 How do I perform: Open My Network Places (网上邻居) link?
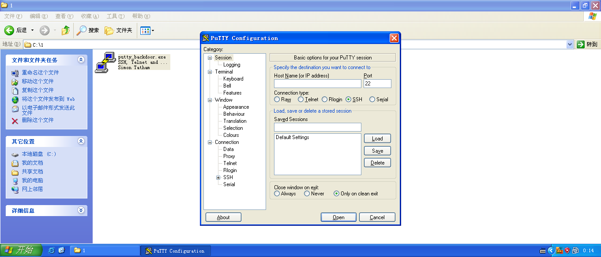(32, 189)
